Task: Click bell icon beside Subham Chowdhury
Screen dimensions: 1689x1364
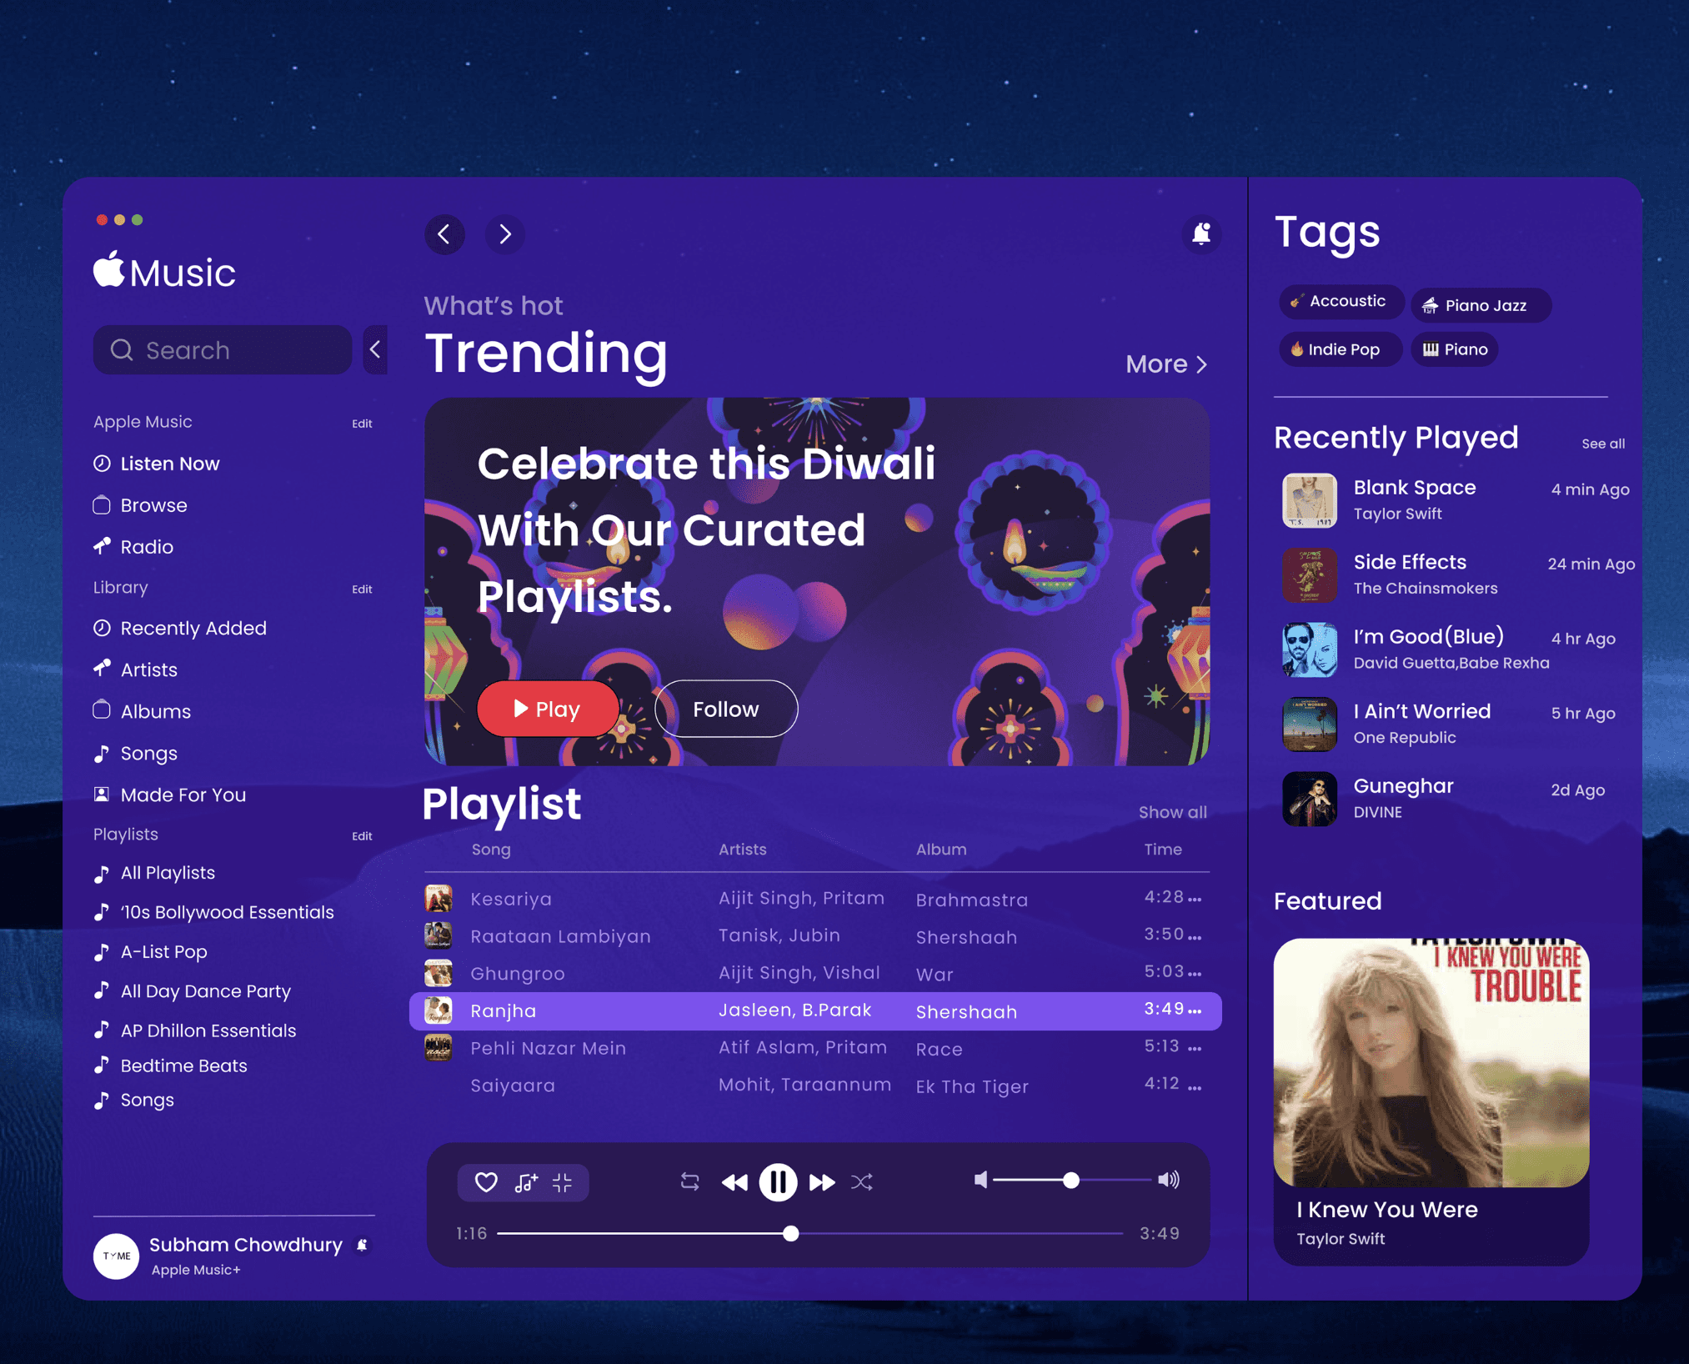Action: coord(362,1246)
